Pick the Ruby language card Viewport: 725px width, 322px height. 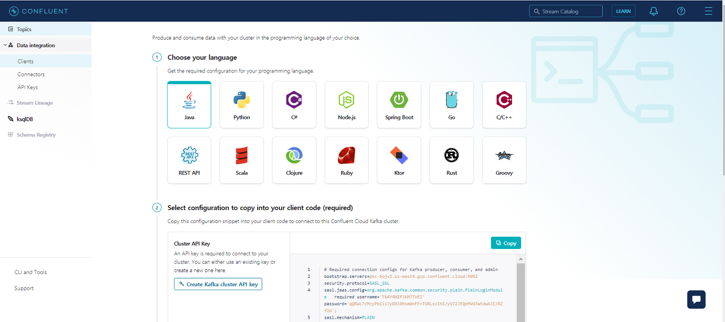tap(347, 160)
